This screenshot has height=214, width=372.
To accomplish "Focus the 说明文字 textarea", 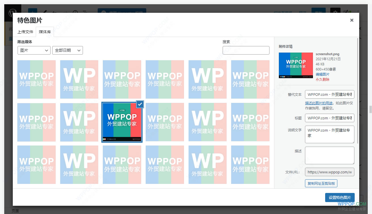I will click(330, 134).
